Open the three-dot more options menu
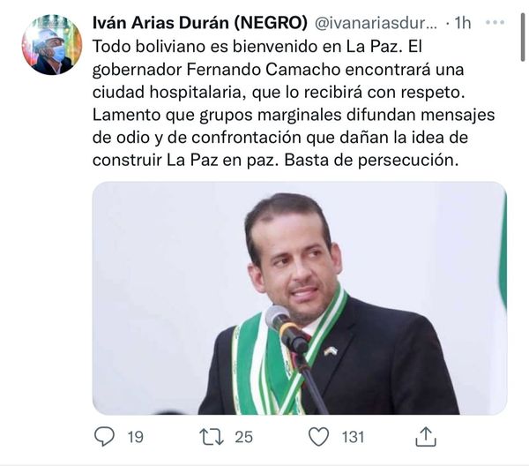This screenshot has width=529, height=474. (x=495, y=23)
